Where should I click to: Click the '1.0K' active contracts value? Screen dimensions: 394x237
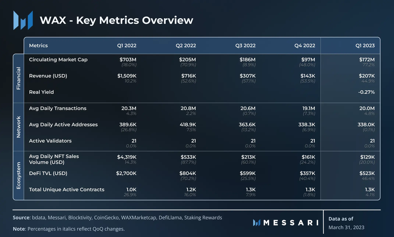pyautogui.click(x=131, y=190)
